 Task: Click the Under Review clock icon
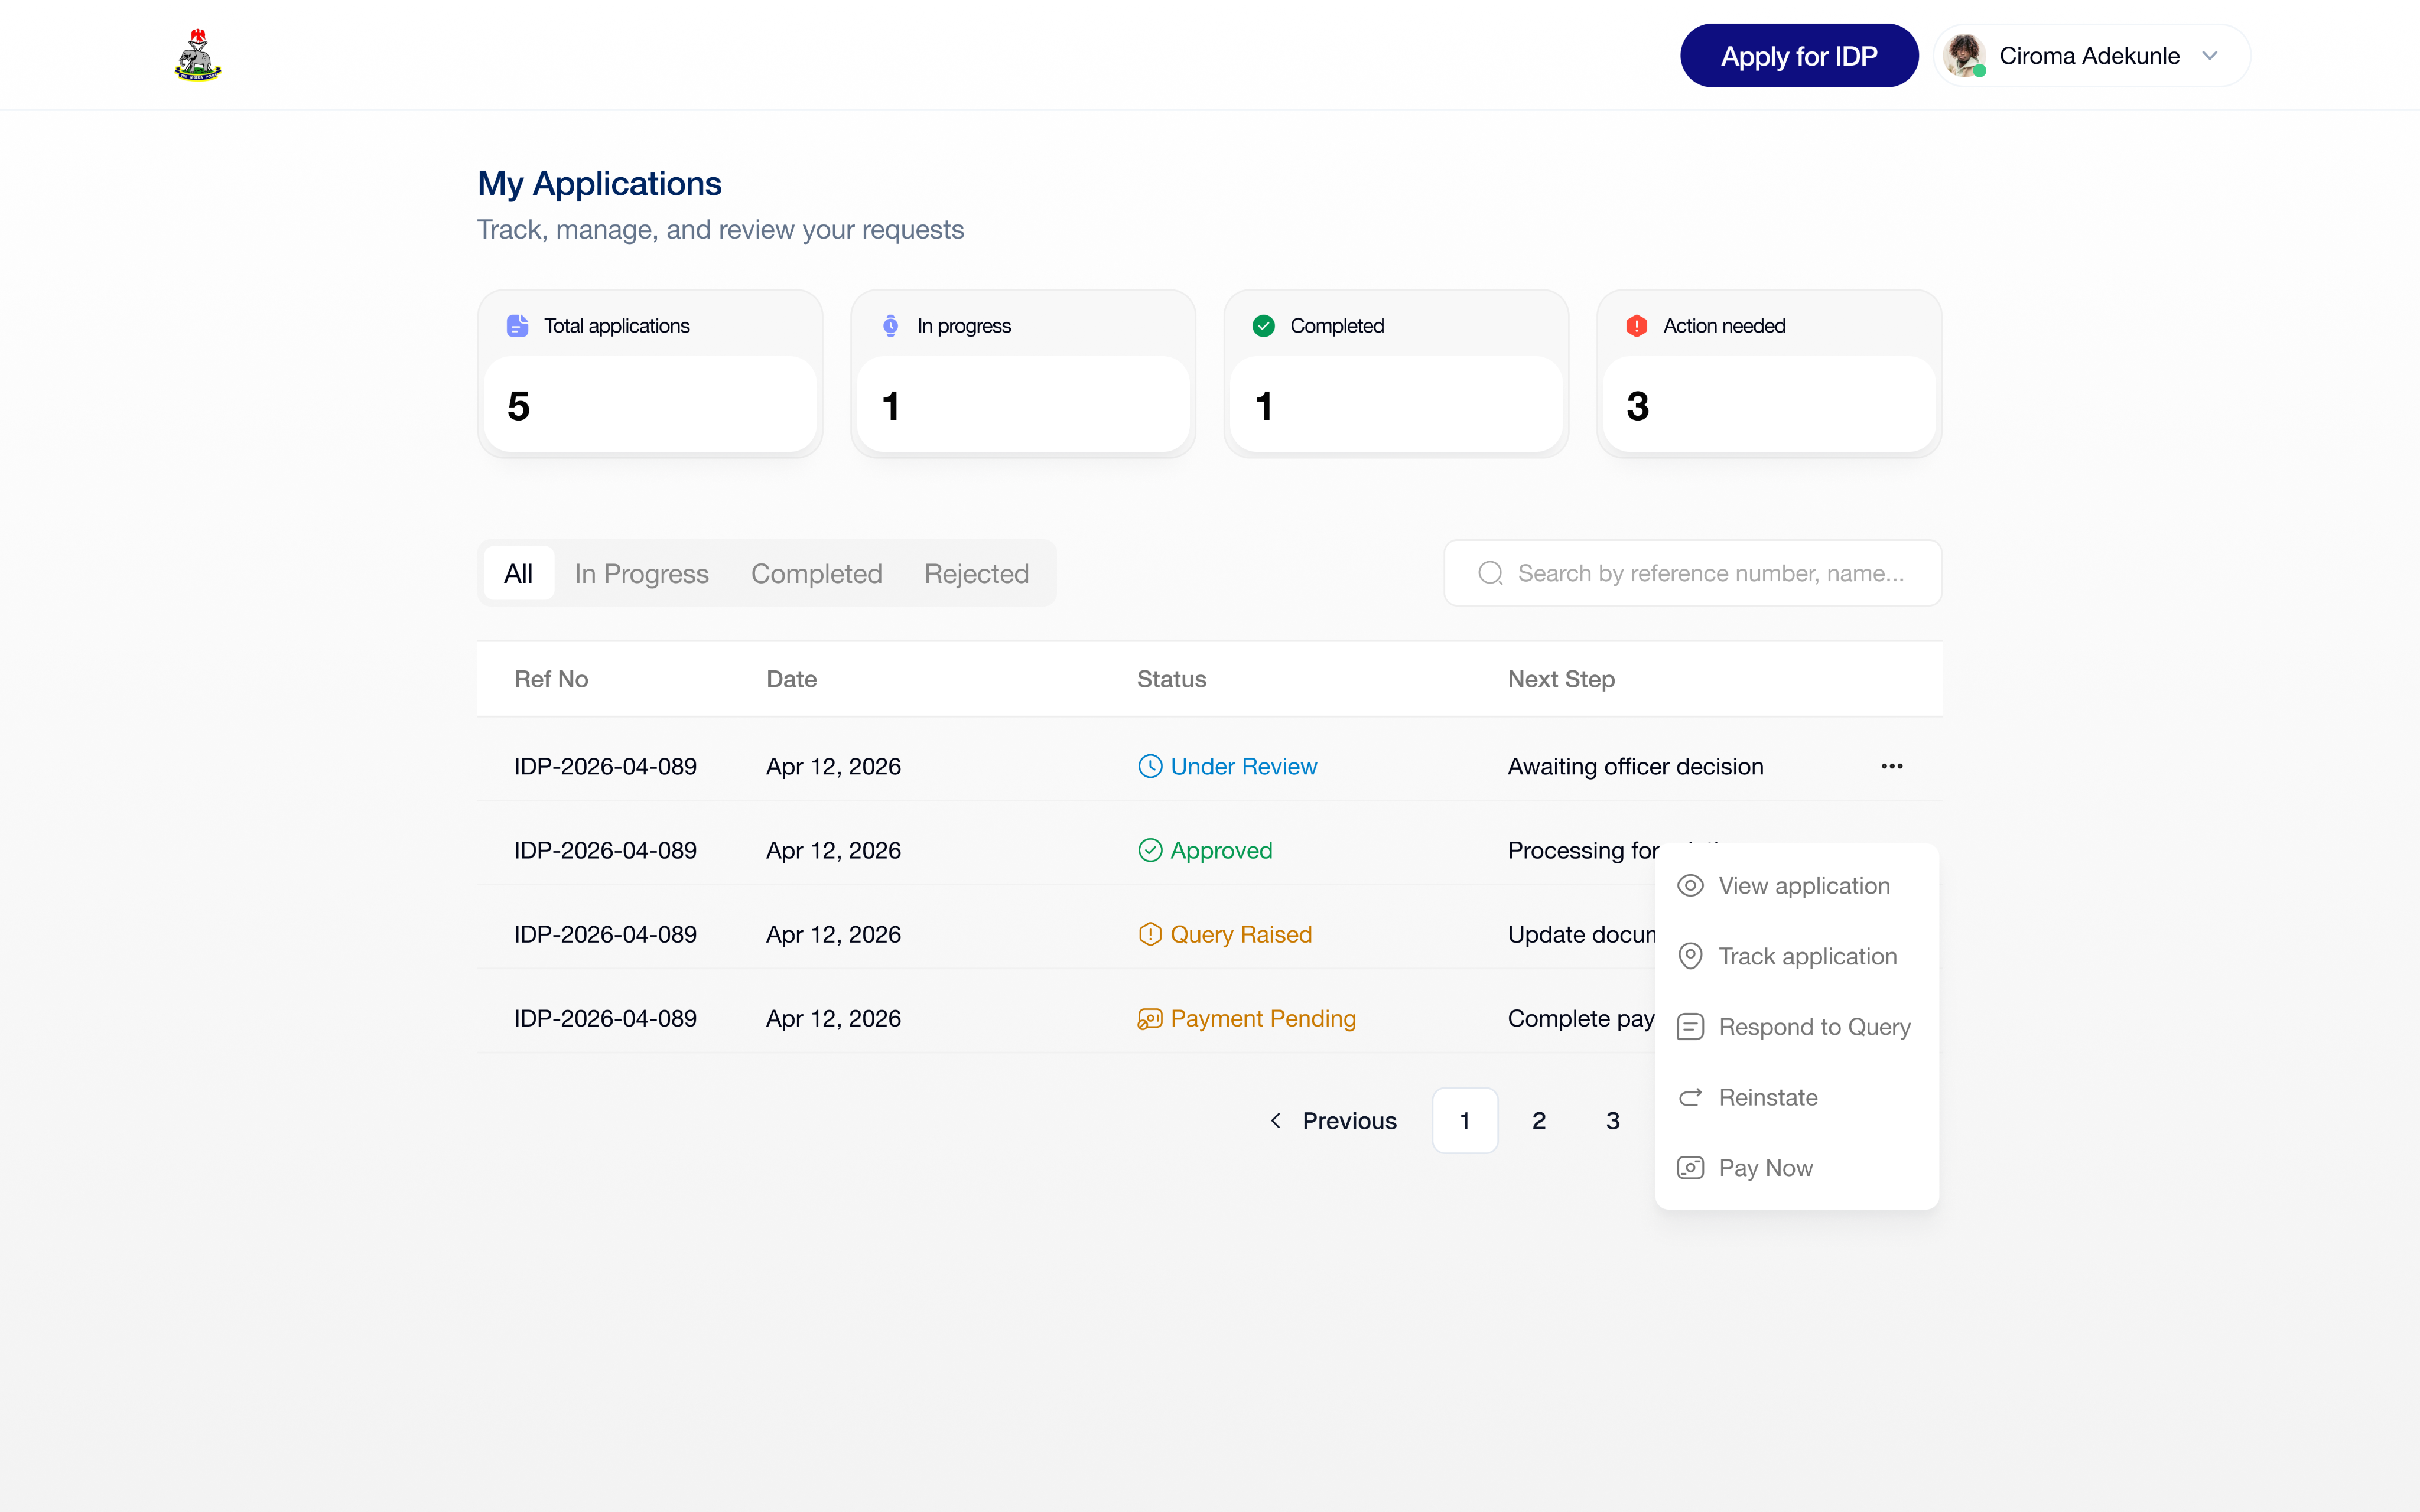click(1150, 766)
